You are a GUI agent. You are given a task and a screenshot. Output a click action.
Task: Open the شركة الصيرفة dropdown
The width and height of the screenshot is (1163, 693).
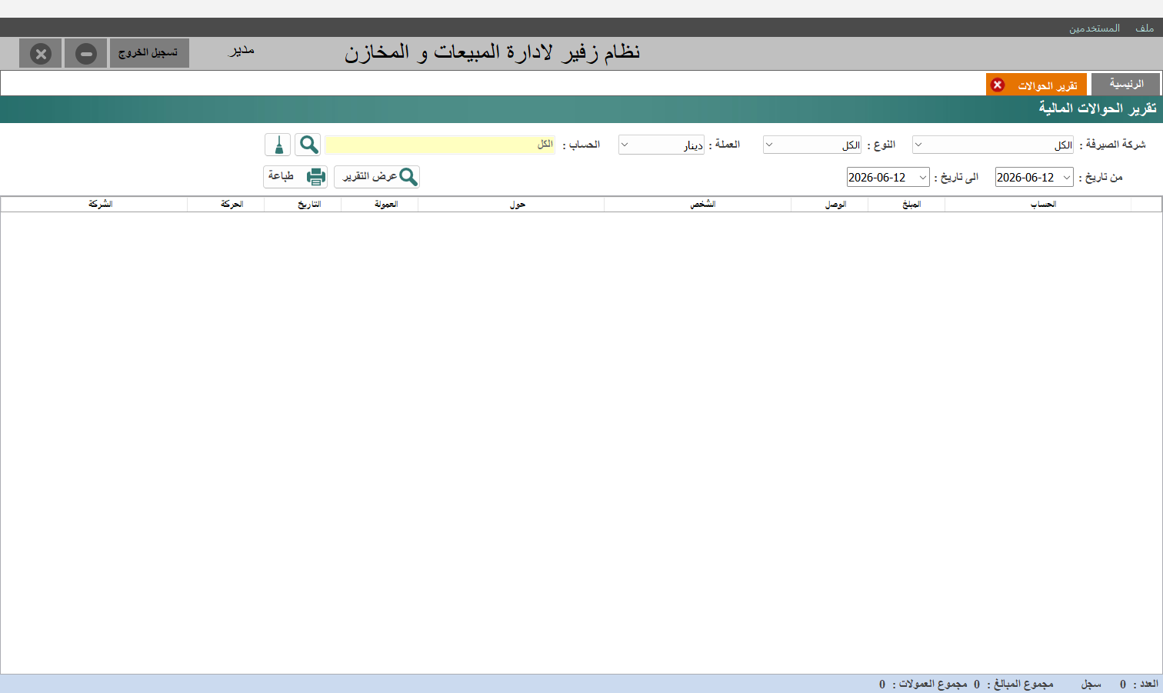(x=994, y=145)
